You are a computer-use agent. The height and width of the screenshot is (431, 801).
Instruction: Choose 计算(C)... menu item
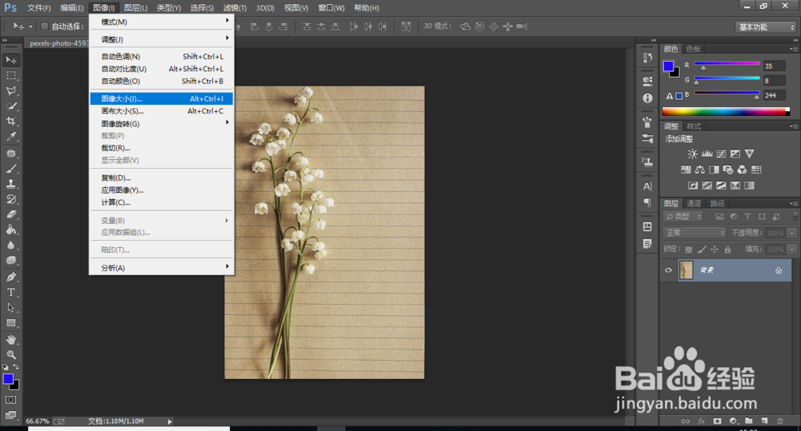(x=162, y=202)
